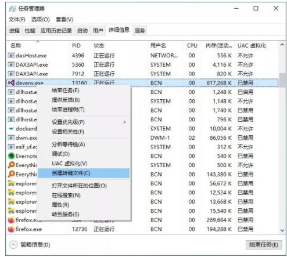
Task: Sort by the UAC 虚拟化 column header
Action: tap(257, 46)
